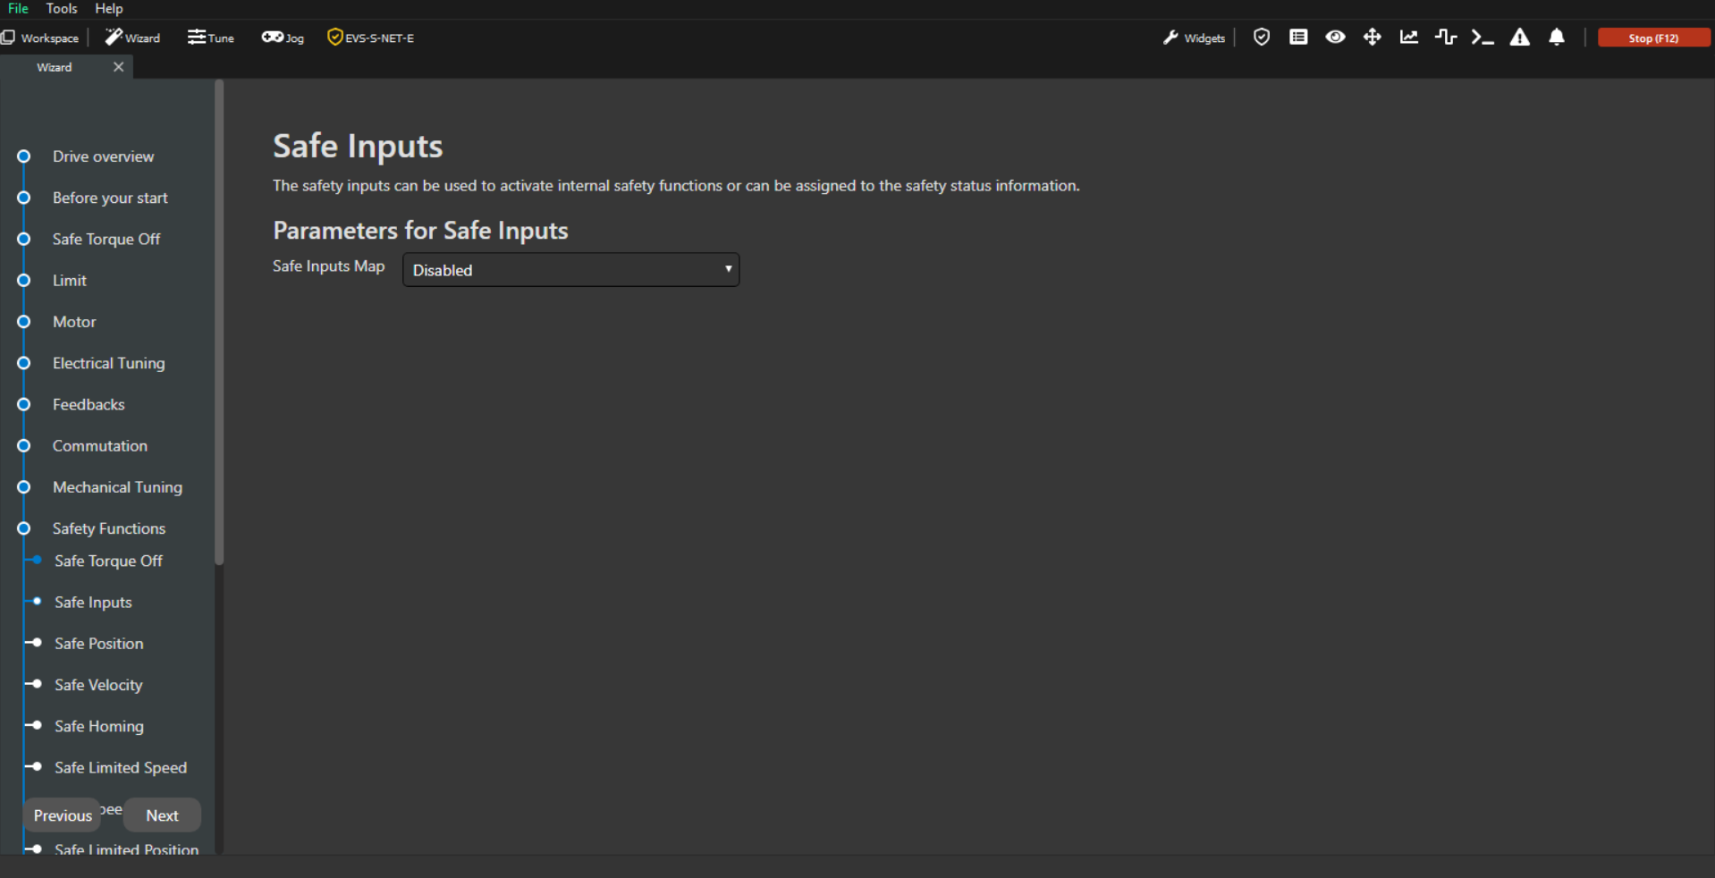Click the square wave signal icon
Viewport: 1715px width, 878px height.
(1445, 38)
